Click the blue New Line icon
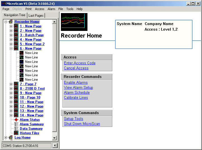202x150 pixels. [x=22, y=62]
